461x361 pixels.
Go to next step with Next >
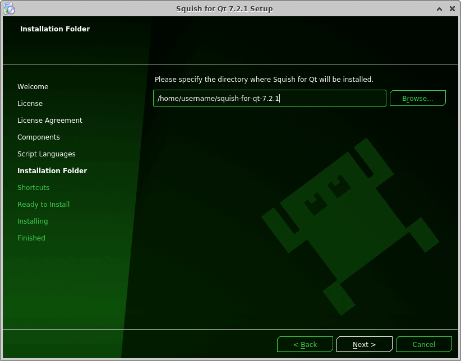click(364, 344)
